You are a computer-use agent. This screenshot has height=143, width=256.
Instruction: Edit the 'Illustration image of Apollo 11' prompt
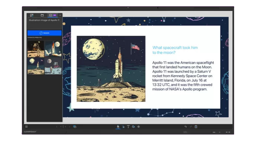[x=45, y=24]
